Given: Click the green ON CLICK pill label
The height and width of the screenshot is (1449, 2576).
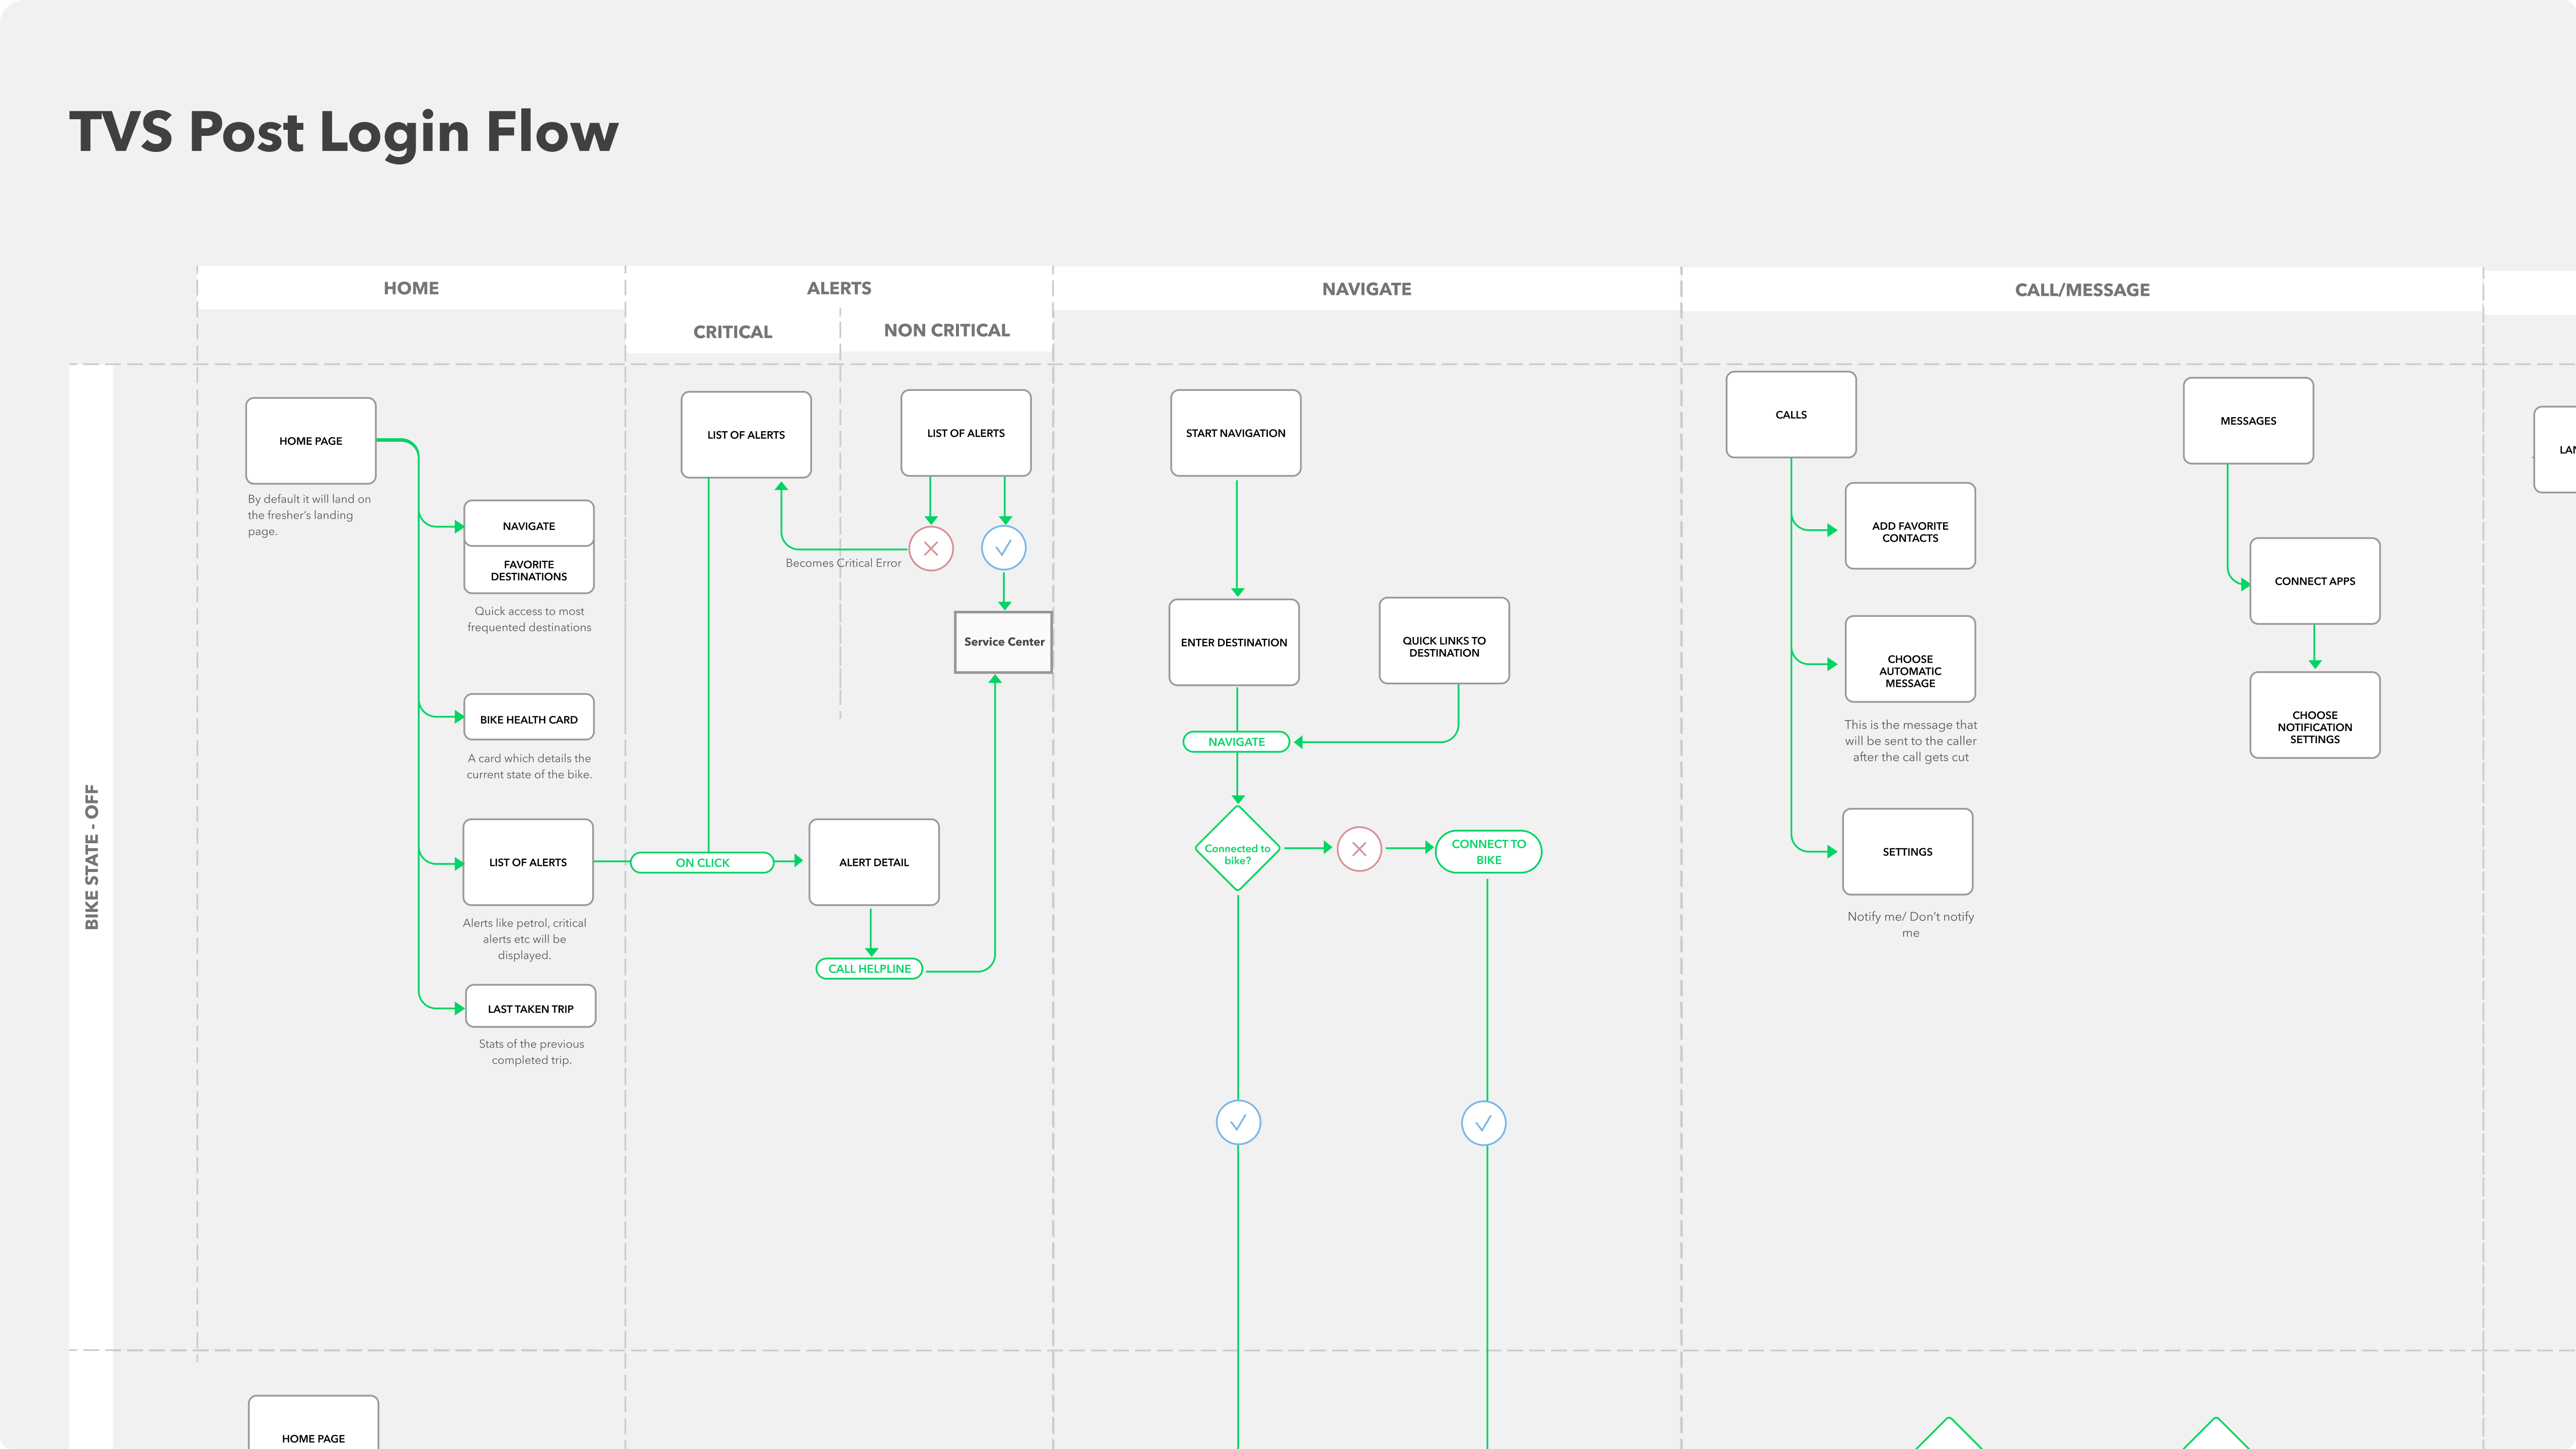Looking at the screenshot, I should (702, 863).
